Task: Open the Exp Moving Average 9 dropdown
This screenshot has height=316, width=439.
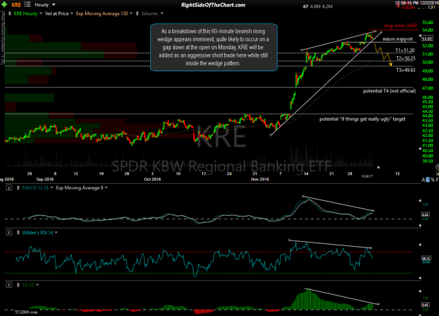Action: click(106, 188)
